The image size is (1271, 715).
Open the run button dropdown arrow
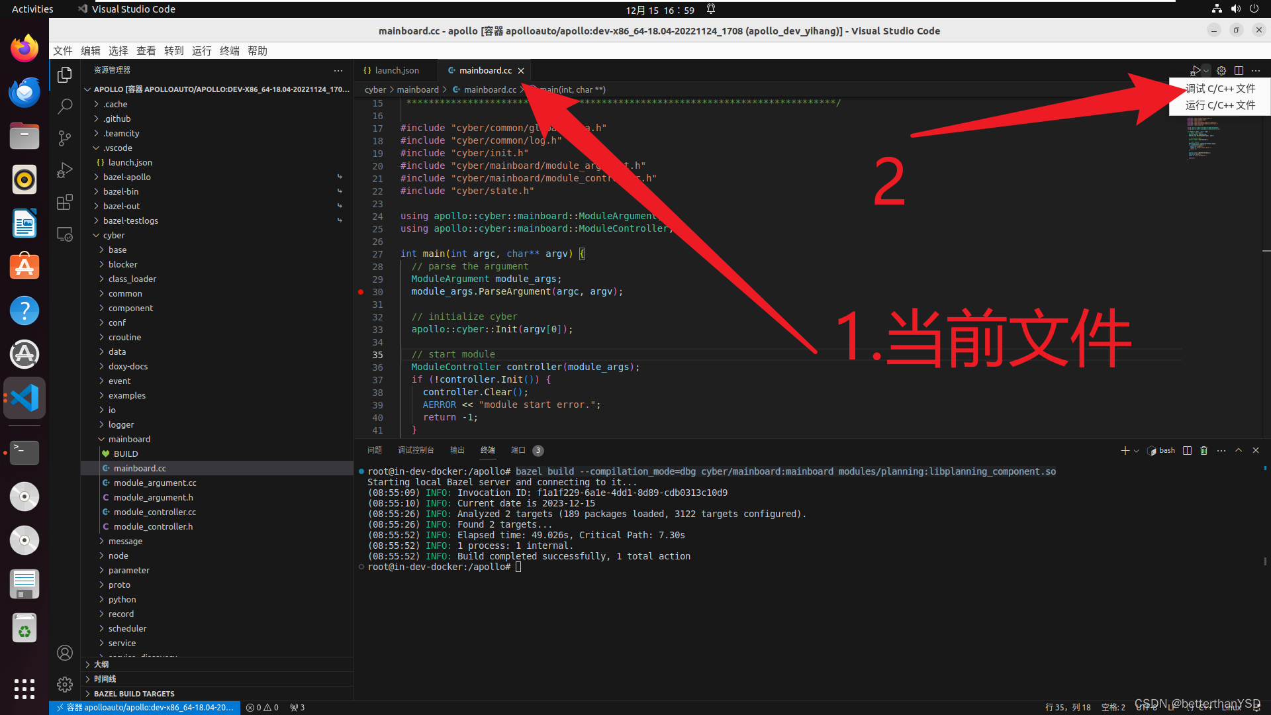pos(1206,70)
